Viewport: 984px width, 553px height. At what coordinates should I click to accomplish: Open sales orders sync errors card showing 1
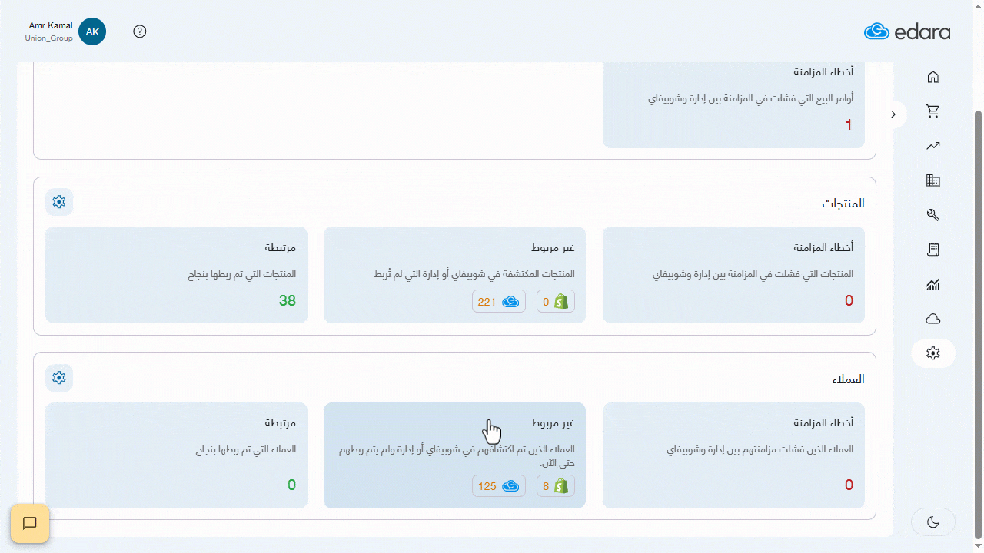coord(733,105)
